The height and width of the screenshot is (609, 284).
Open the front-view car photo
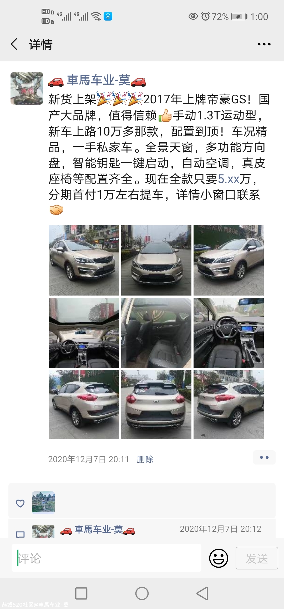click(x=156, y=260)
